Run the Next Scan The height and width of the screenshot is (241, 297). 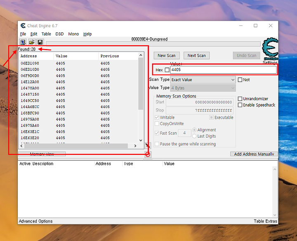(196, 56)
